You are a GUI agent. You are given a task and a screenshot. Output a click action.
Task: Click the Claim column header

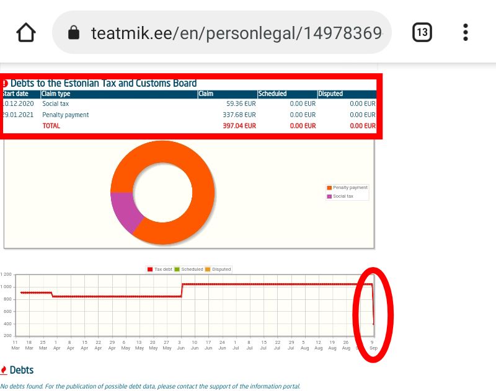click(x=228, y=94)
